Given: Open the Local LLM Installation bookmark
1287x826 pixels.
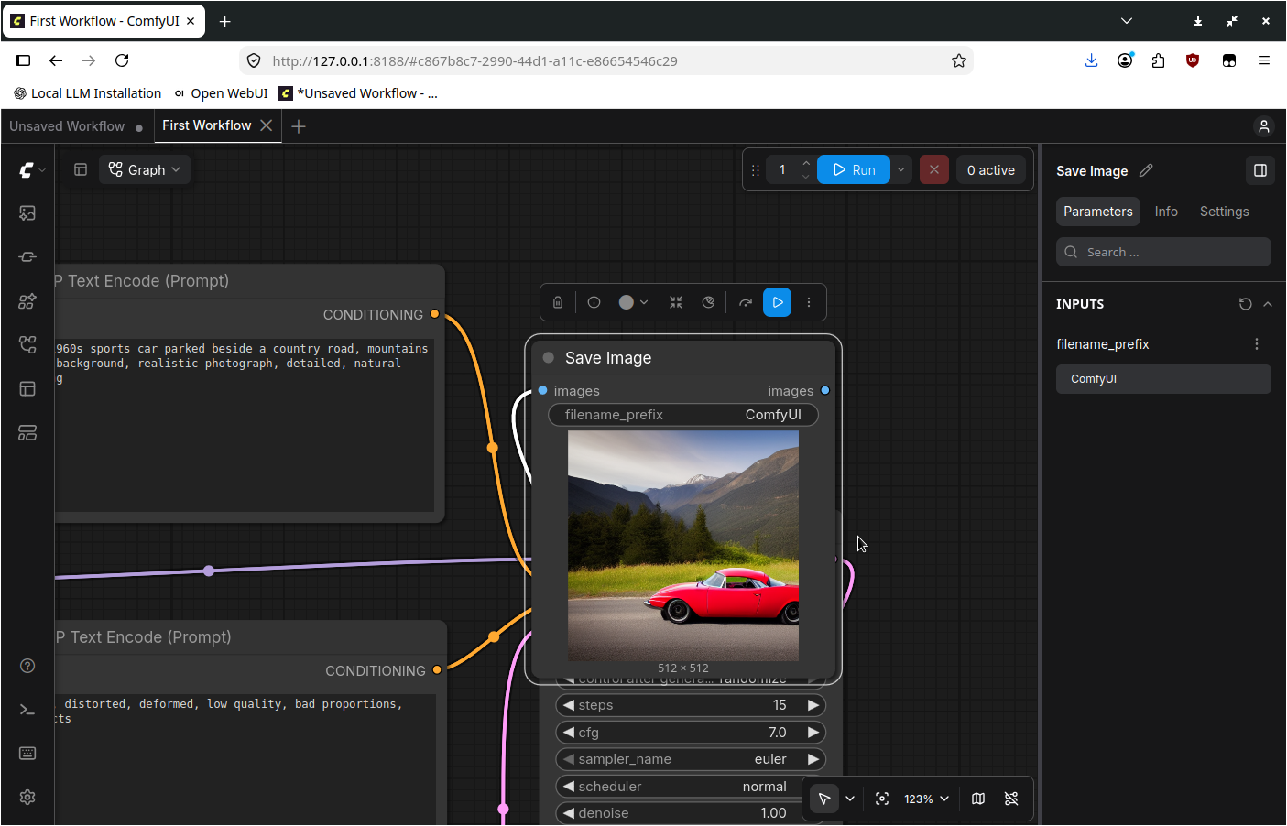Looking at the screenshot, I should (87, 93).
